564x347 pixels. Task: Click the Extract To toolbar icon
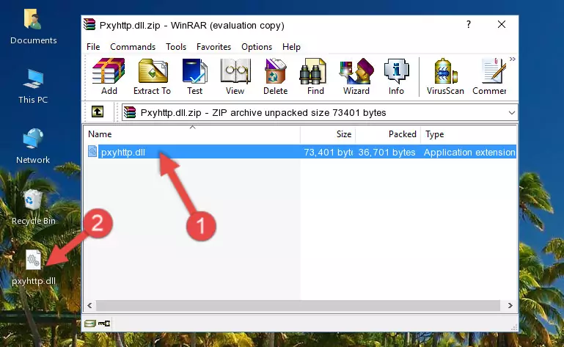tap(152, 77)
